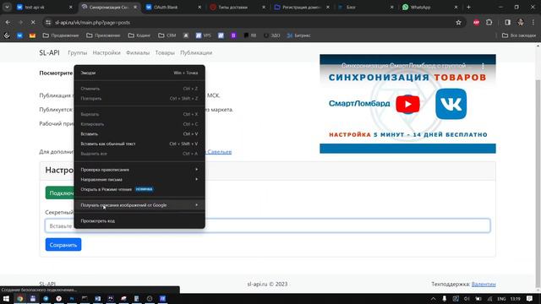Viewport: 541px width, 304px height.
Task: Open Chrome in the taskbar
Action: 19,298
